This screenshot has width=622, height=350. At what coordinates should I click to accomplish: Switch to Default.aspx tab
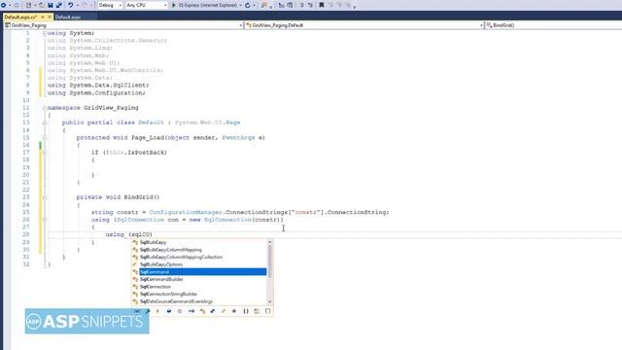tap(68, 17)
